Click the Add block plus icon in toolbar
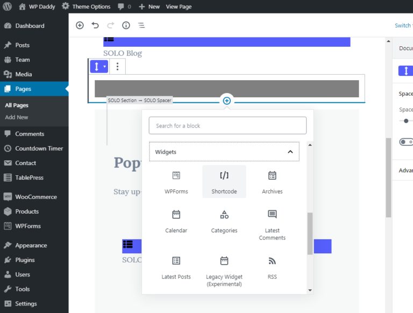The image size is (413, 313). (x=80, y=25)
